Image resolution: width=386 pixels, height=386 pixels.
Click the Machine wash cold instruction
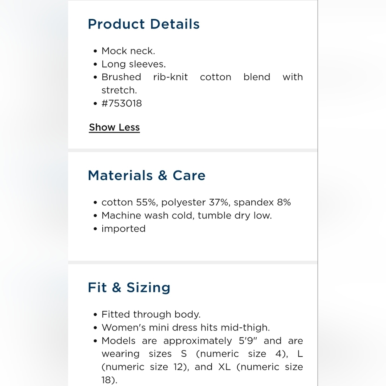tap(186, 216)
